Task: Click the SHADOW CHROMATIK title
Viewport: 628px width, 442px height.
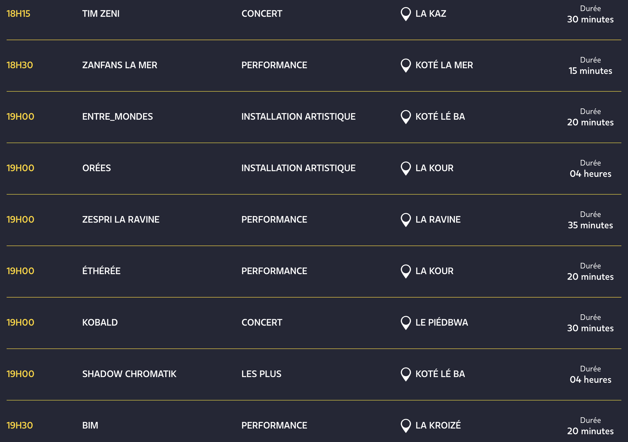Action: pyautogui.click(x=129, y=374)
